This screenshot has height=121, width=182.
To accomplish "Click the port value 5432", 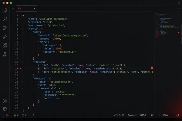I will [x=52, y=85].
